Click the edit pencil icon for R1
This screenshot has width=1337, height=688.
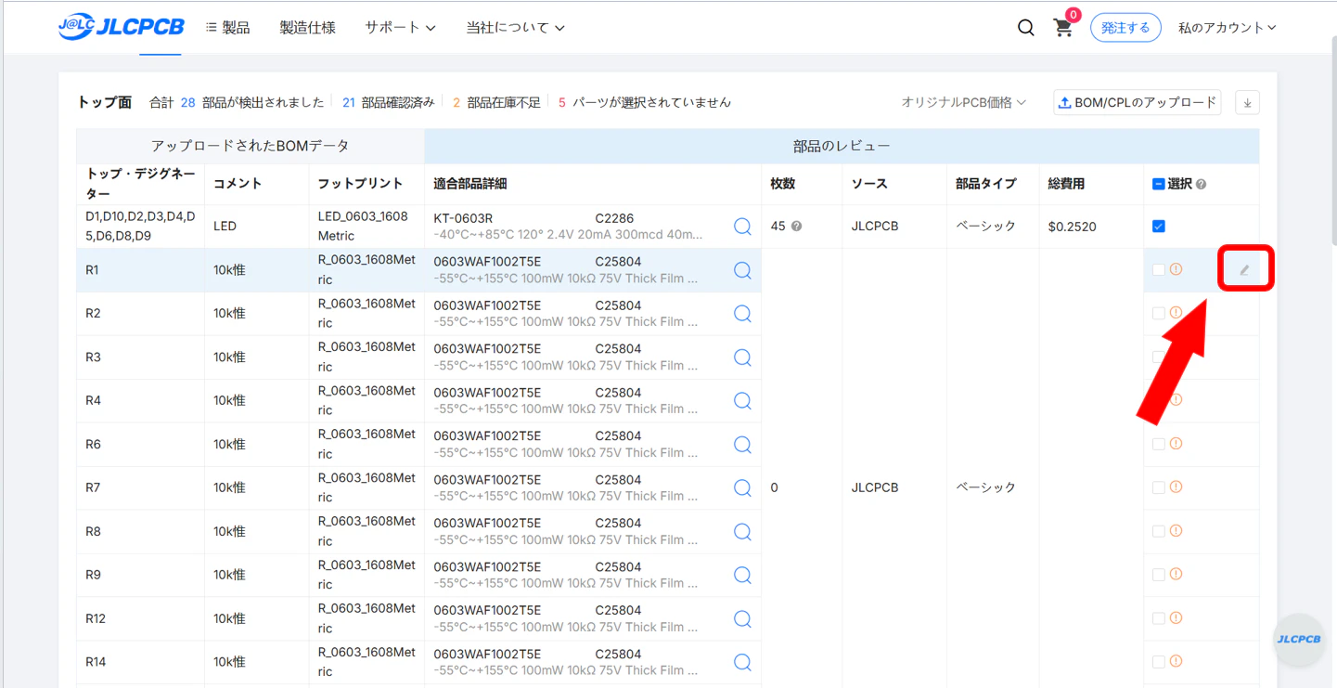tap(1244, 270)
